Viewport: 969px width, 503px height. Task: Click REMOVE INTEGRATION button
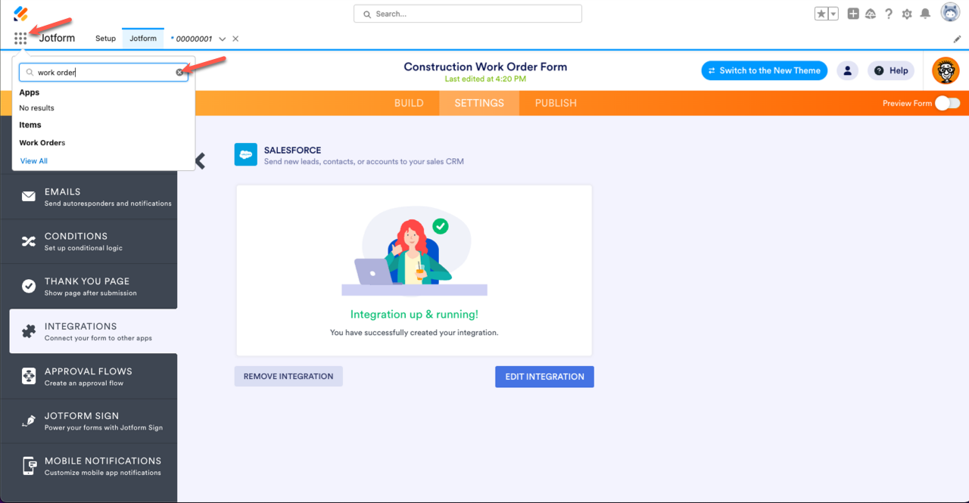(288, 377)
